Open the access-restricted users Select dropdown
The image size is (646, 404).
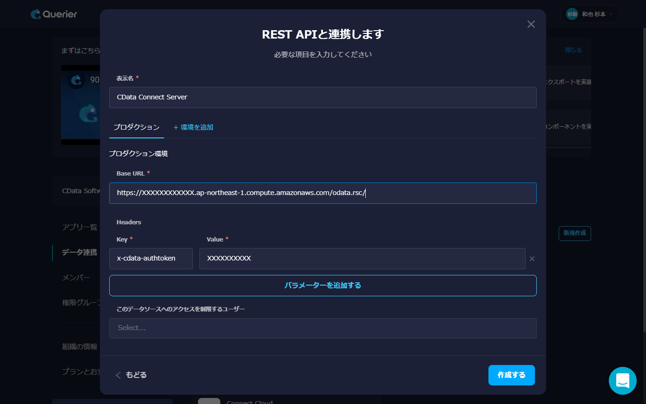(323, 328)
